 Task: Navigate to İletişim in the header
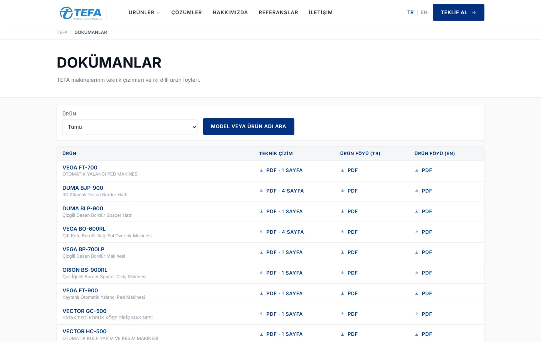[x=321, y=12]
